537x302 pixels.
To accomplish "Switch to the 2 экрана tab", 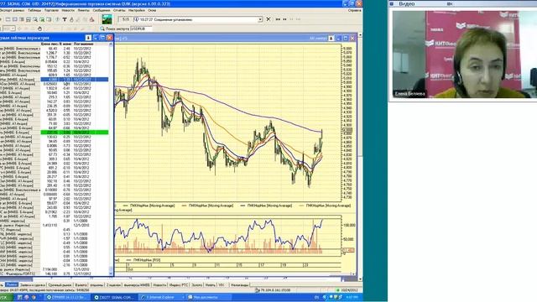I will point(113,285).
